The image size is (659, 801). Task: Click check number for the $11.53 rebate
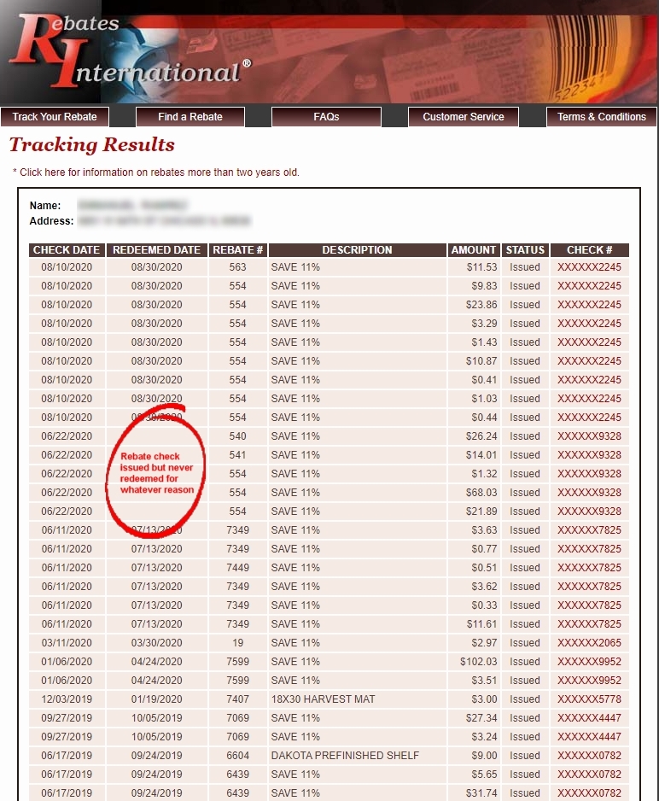click(x=589, y=267)
